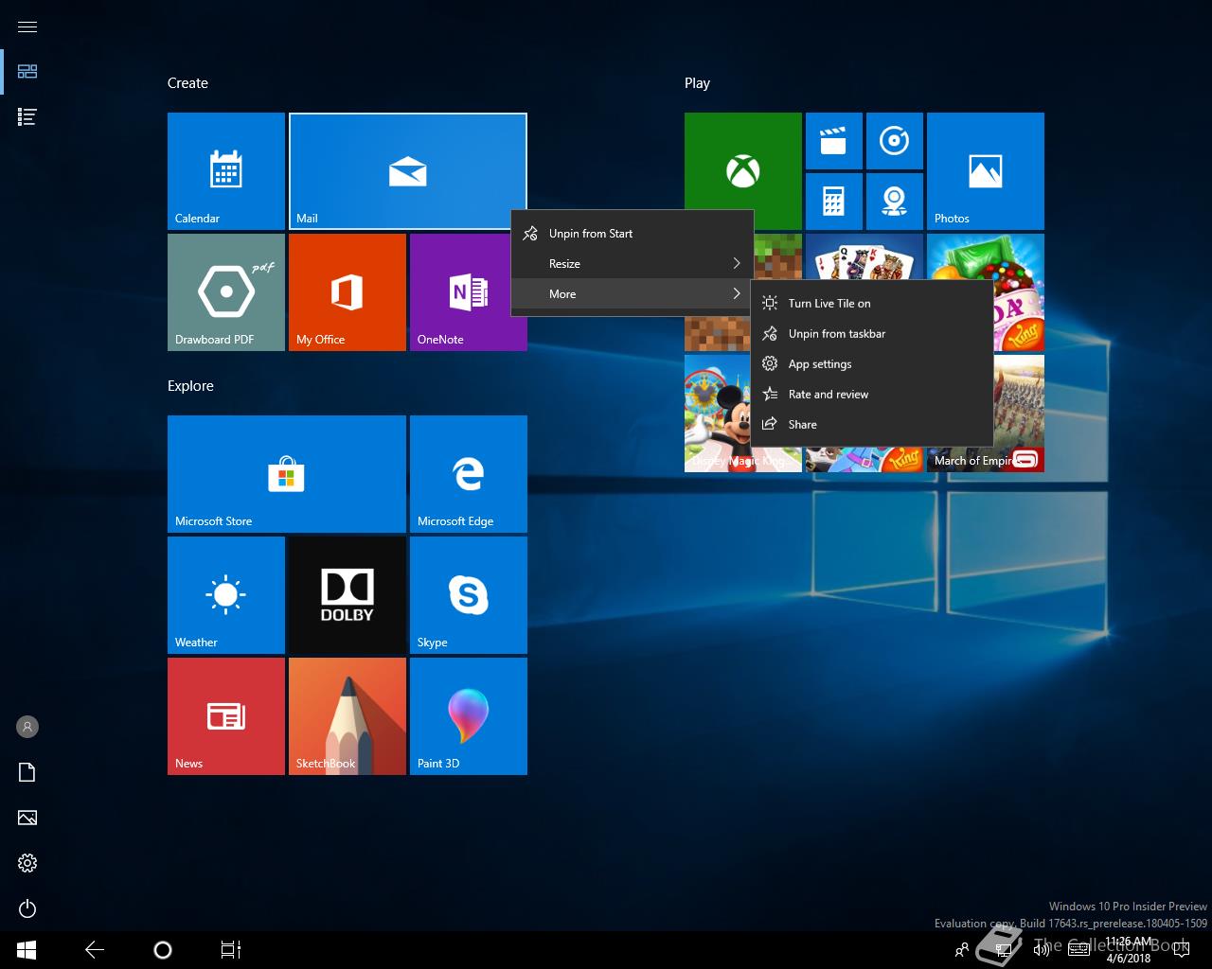Switch to the All apps list view
1212x969 pixels.
tap(27, 117)
